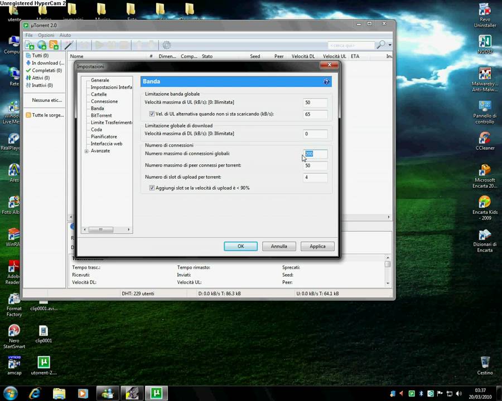Click the alternative upload speed field (65)
Viewport: 502px width, 401px height.
[315, 114]
